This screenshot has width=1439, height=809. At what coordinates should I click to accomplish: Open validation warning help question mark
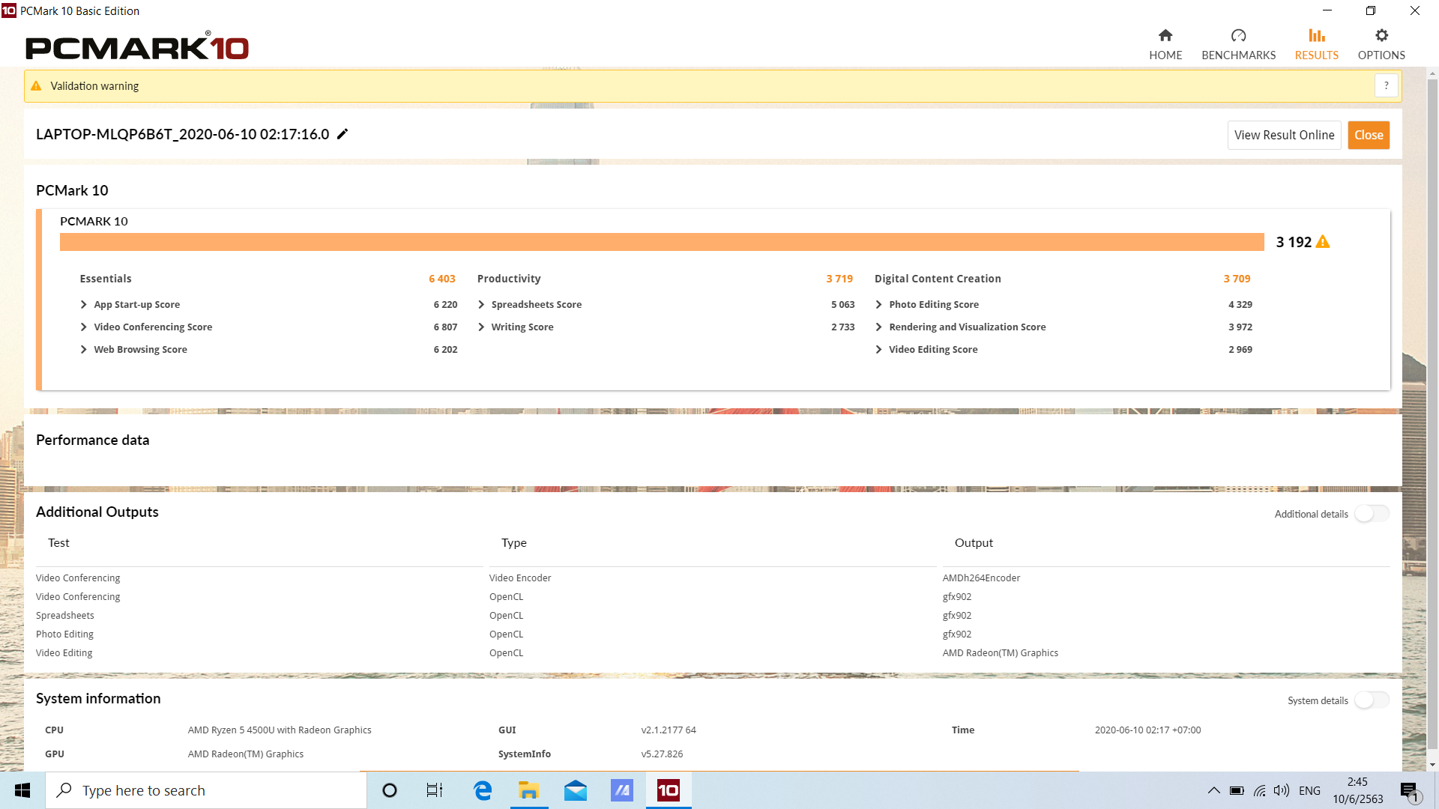tap(1387, 86)
